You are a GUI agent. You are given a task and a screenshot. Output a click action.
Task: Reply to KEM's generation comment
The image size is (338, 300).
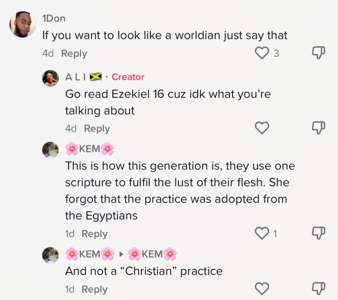(x=95, y=234)
